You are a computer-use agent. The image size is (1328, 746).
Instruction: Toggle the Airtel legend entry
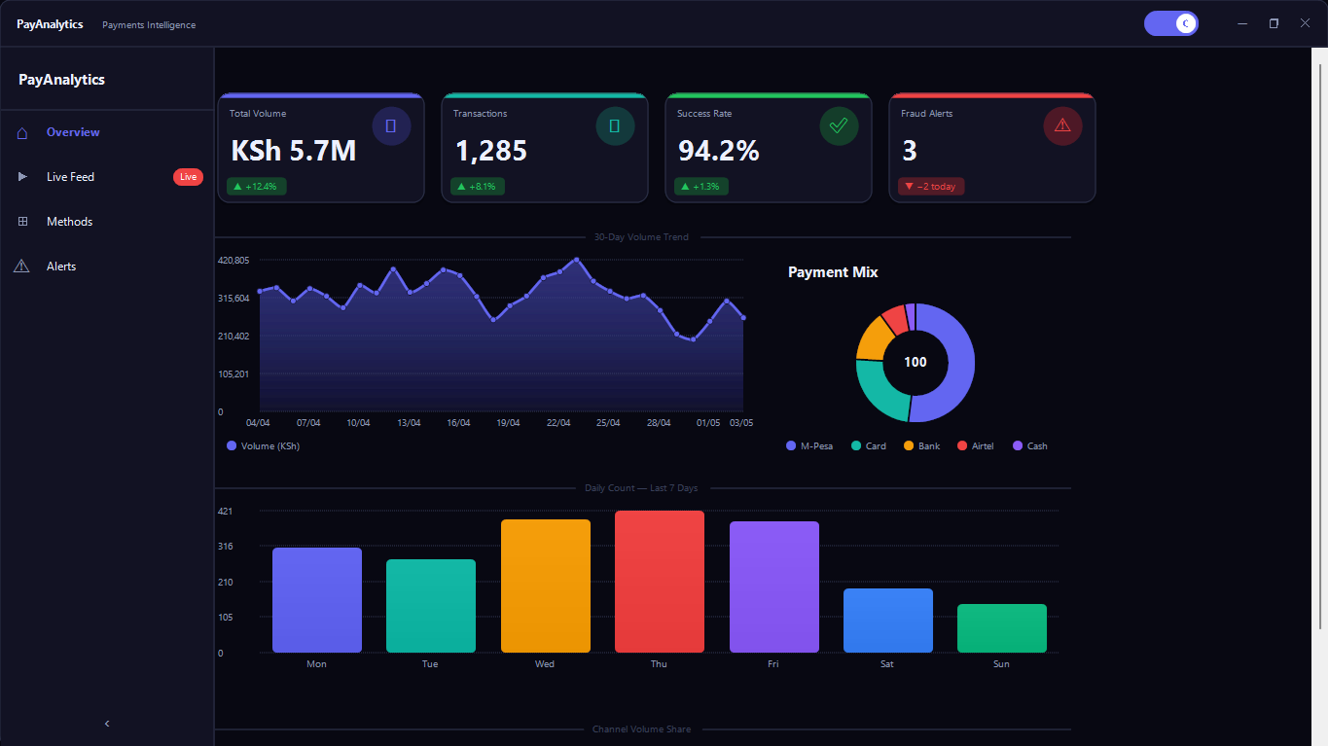976,446
